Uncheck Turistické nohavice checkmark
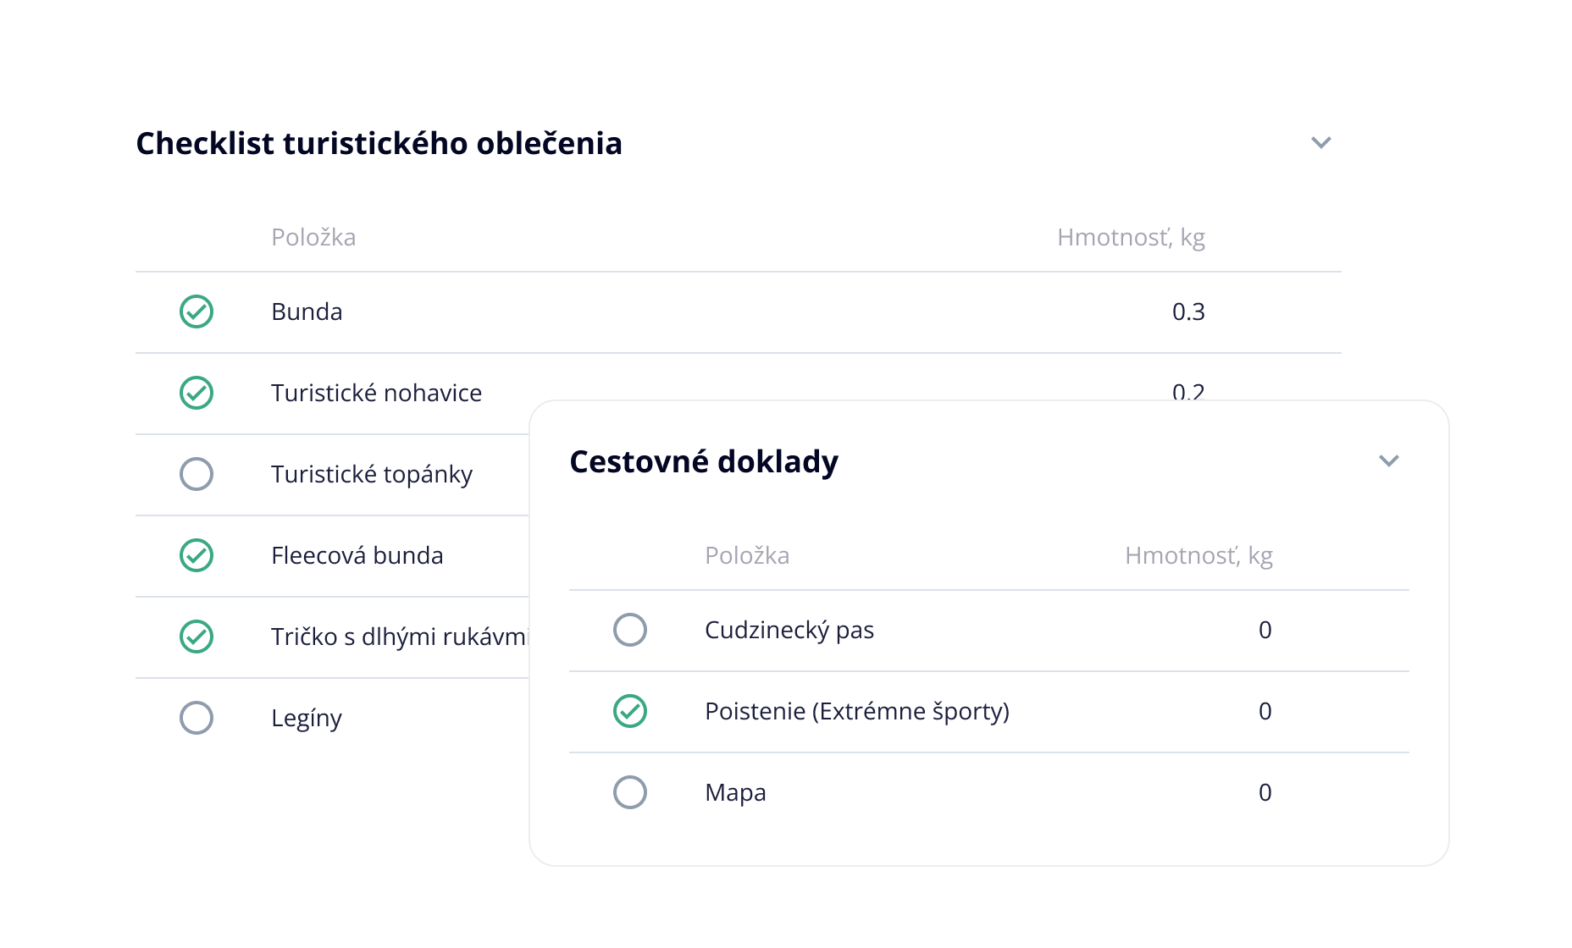The image size is (1572, 948). (x=196, y=393)
